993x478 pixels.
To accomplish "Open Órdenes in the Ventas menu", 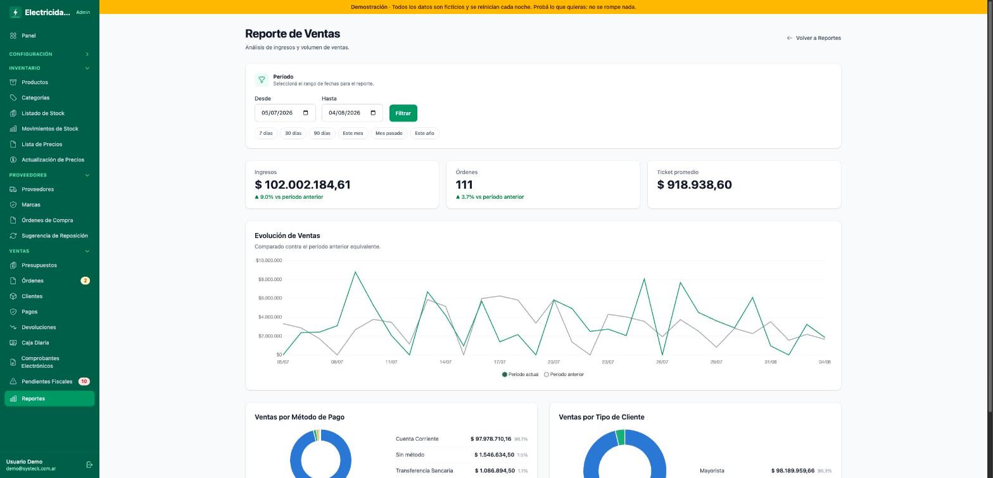I will 49,280.
